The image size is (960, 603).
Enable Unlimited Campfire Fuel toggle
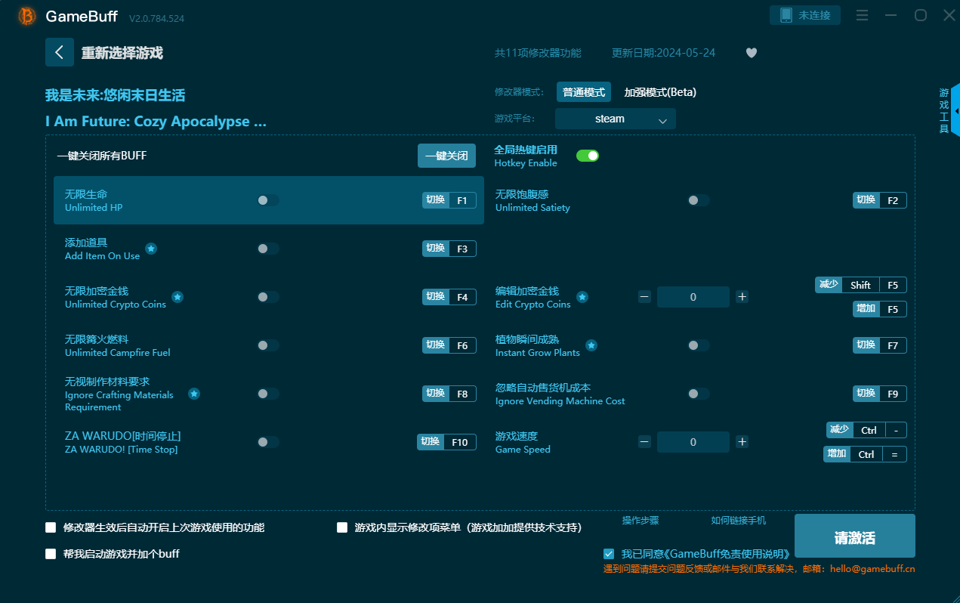(268, 345)
